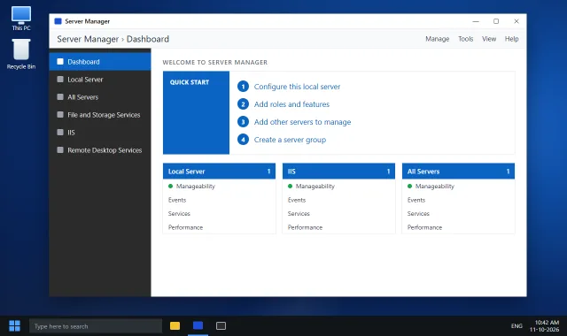The height and width of the screenshot is (336, 567).
Task: Open Services in the All Servers tile
Action: tap(418, 214)
